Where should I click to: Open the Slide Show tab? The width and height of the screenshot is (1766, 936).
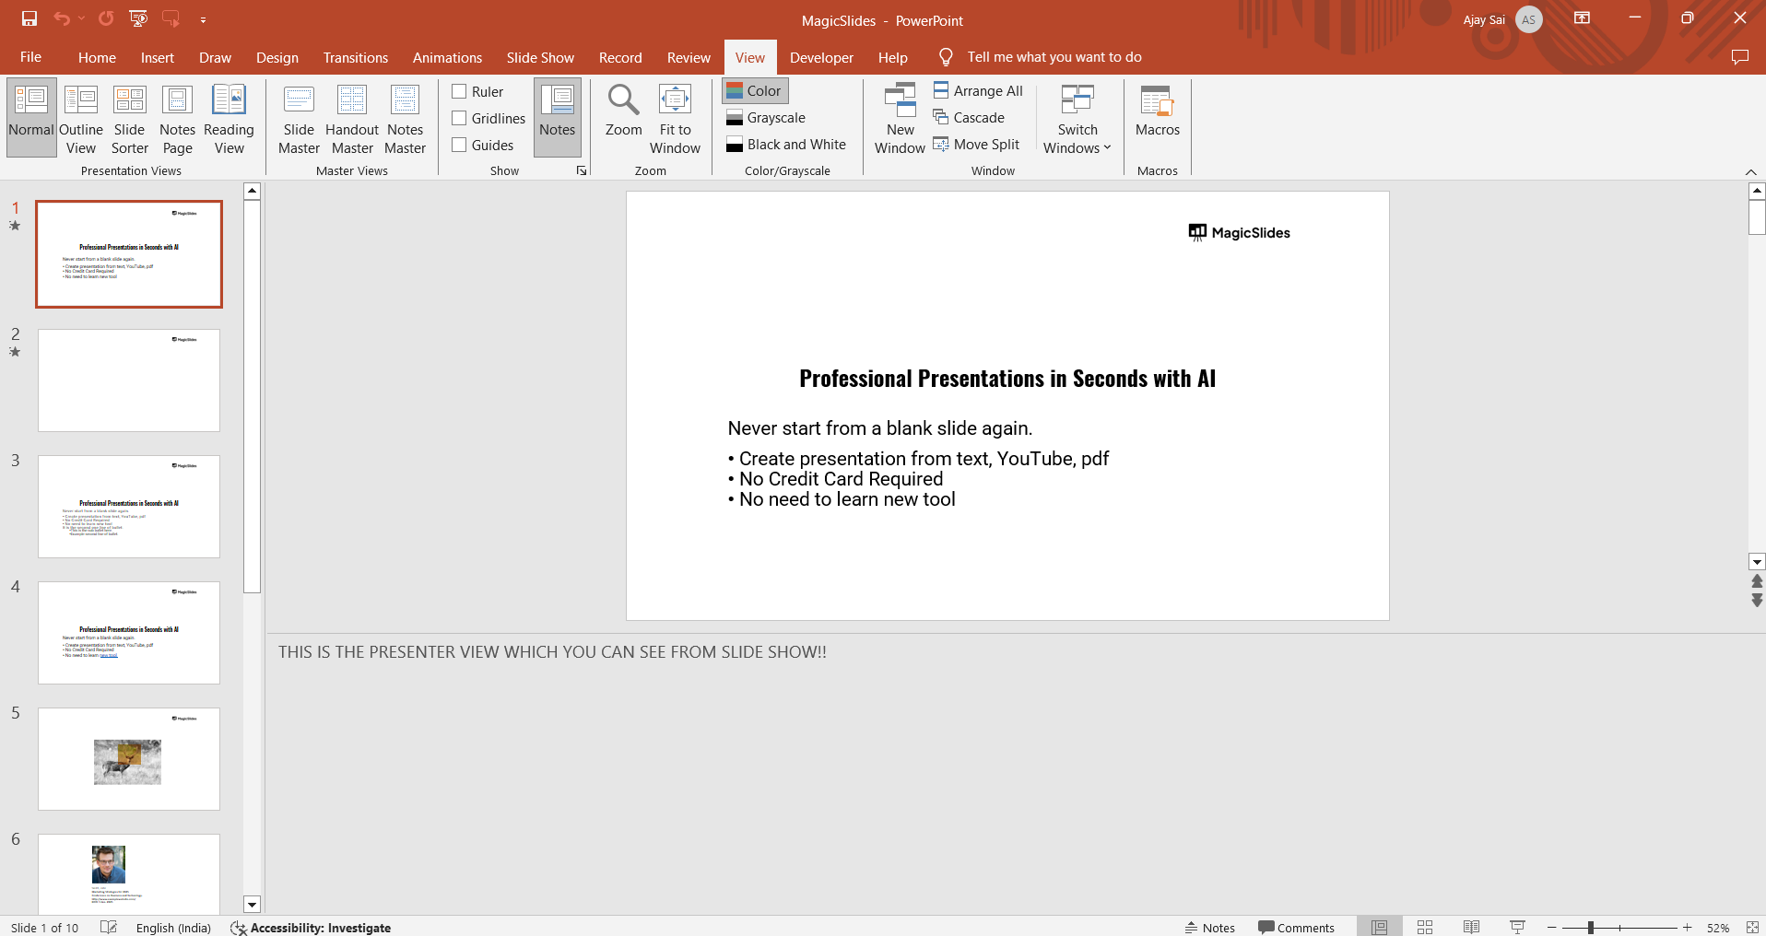[x=540, y=57]
